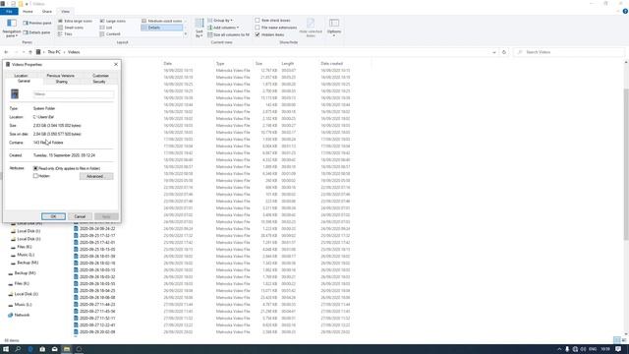Viewport: 629px width, 354px height.
Task: Open the Sort by dropdown
Action: coord(199,29)
